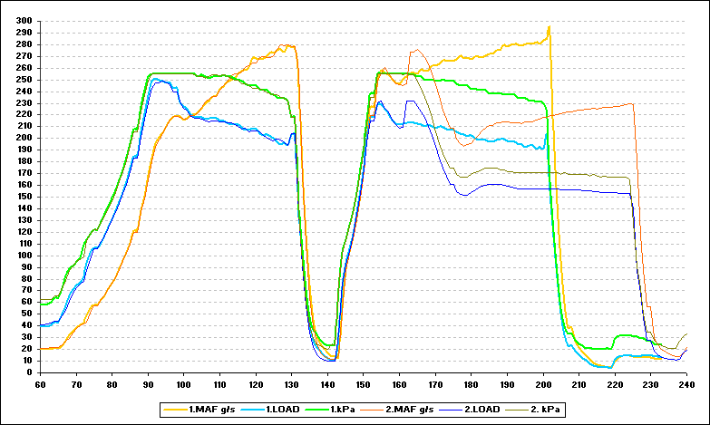Click the 100 label on the x-axis
The image size is (710, 425).
[184, 385]
